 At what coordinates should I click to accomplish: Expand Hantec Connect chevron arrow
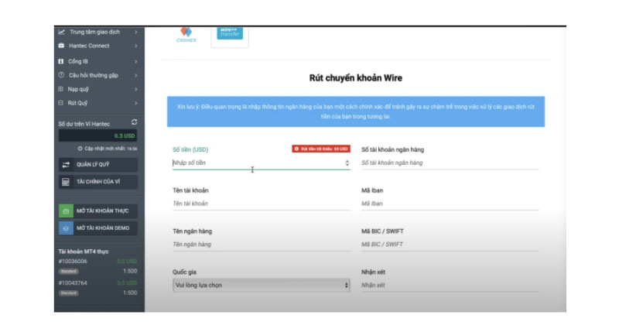pyautogui.click(x=136, y=46)
